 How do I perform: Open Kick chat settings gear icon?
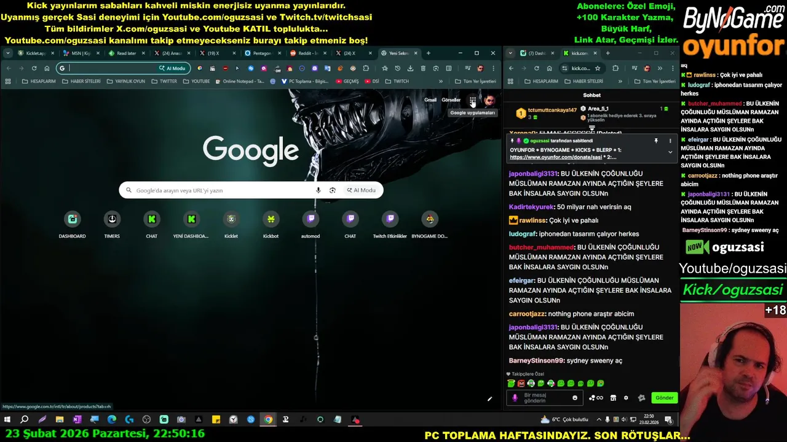click(626, 398)
